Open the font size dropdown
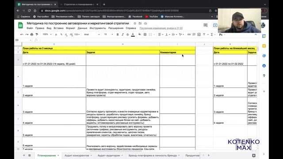 pos(108,34)
